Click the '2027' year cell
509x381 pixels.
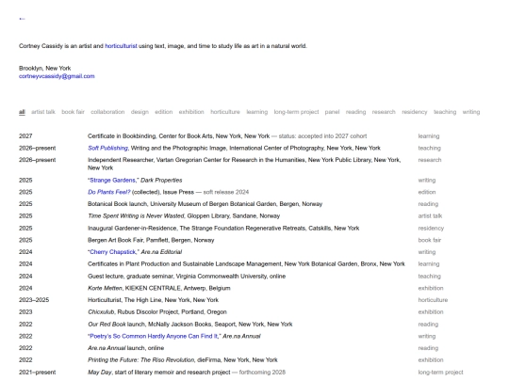pos(25,136)
